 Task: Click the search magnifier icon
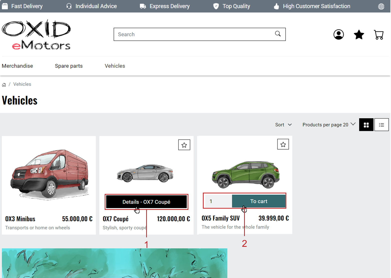coord(278,34)
